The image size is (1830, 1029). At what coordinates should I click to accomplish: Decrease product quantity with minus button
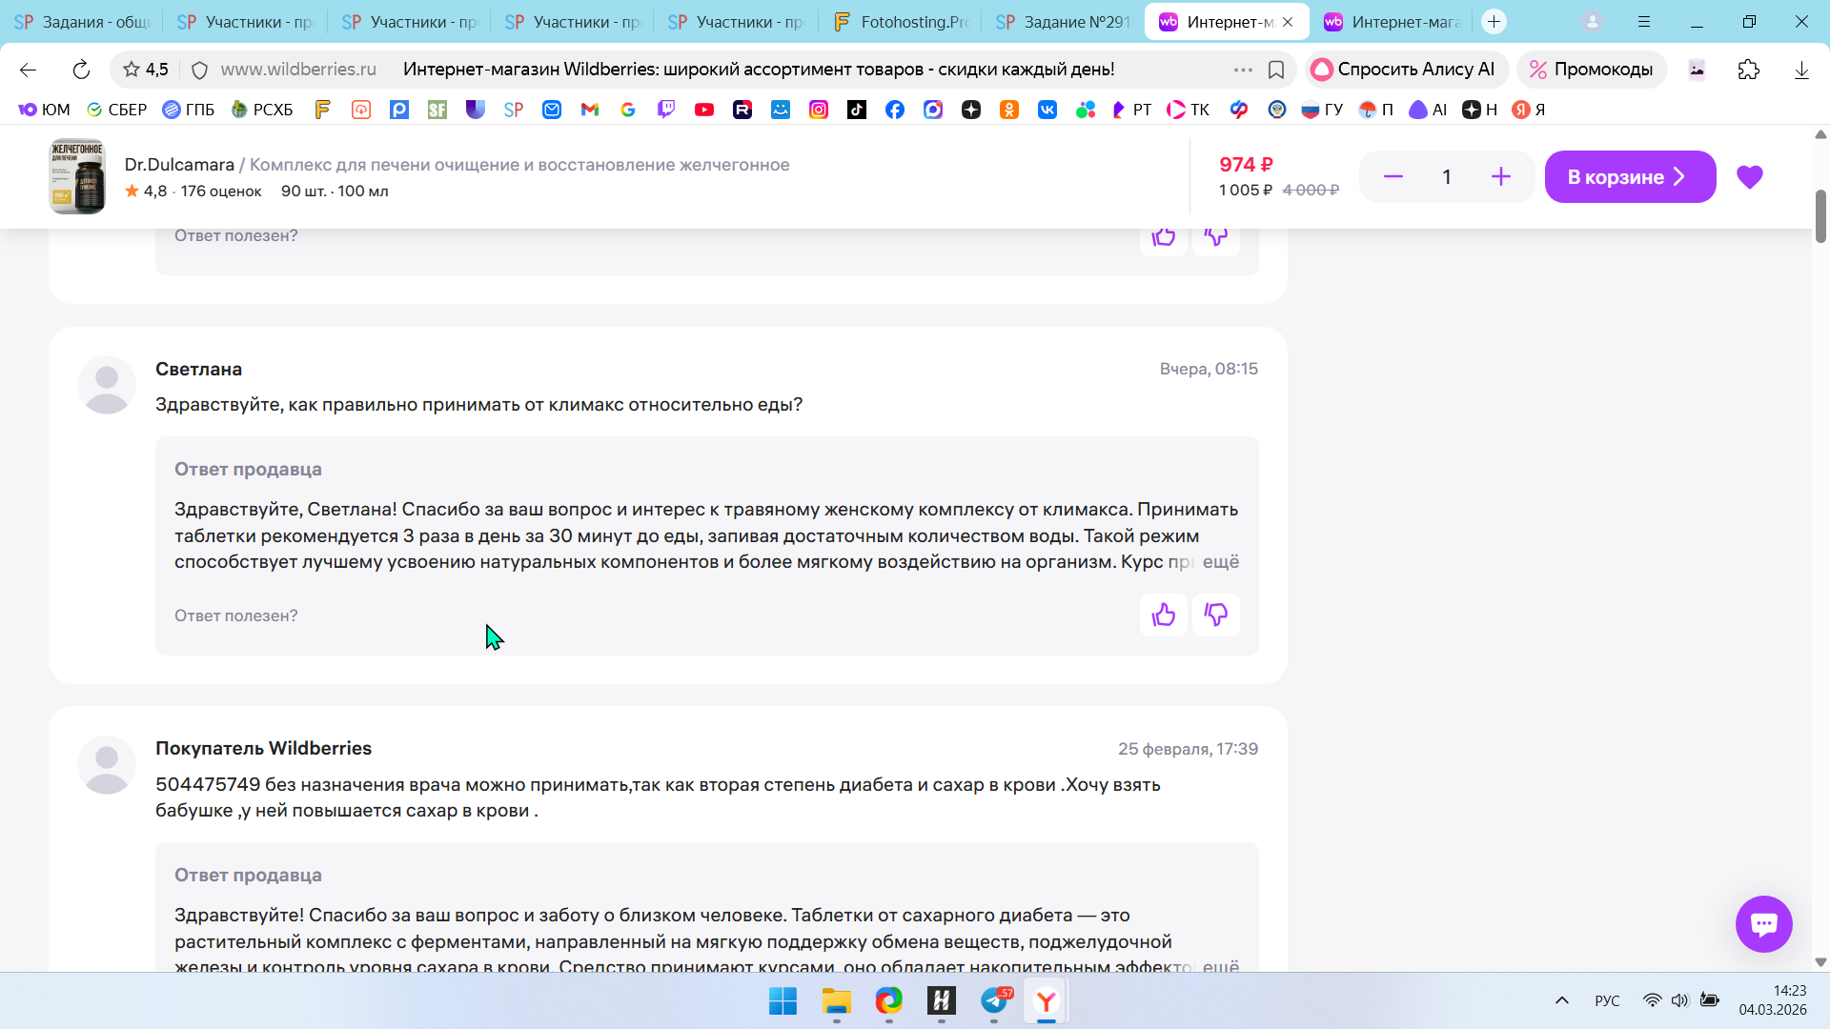[x=1393, y=177]
